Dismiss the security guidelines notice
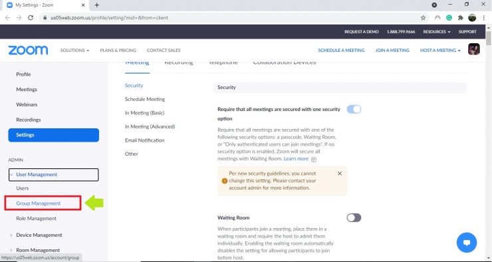The height and width of the screenshot is (262, 492). click(x=340, y=173)
